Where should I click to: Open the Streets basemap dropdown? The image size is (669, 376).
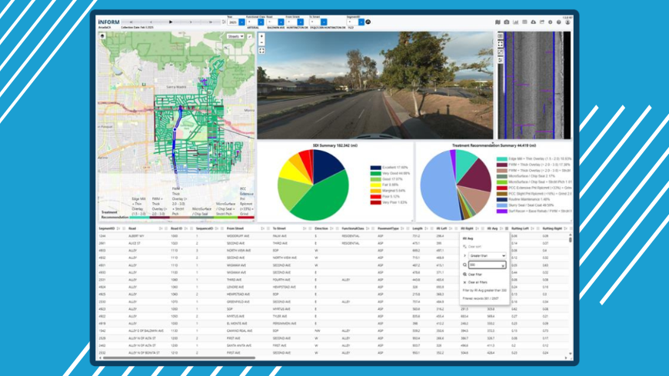tap(234, 36)
